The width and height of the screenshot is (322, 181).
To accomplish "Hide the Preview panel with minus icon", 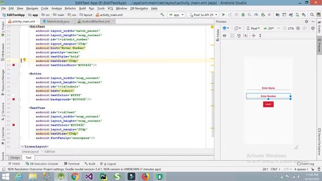I will (313, 22).
